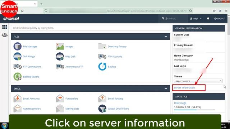The width and height of the screenshot is (230, 129).
Task: Click the File Manager text link
Action: [x=30, y=47]
